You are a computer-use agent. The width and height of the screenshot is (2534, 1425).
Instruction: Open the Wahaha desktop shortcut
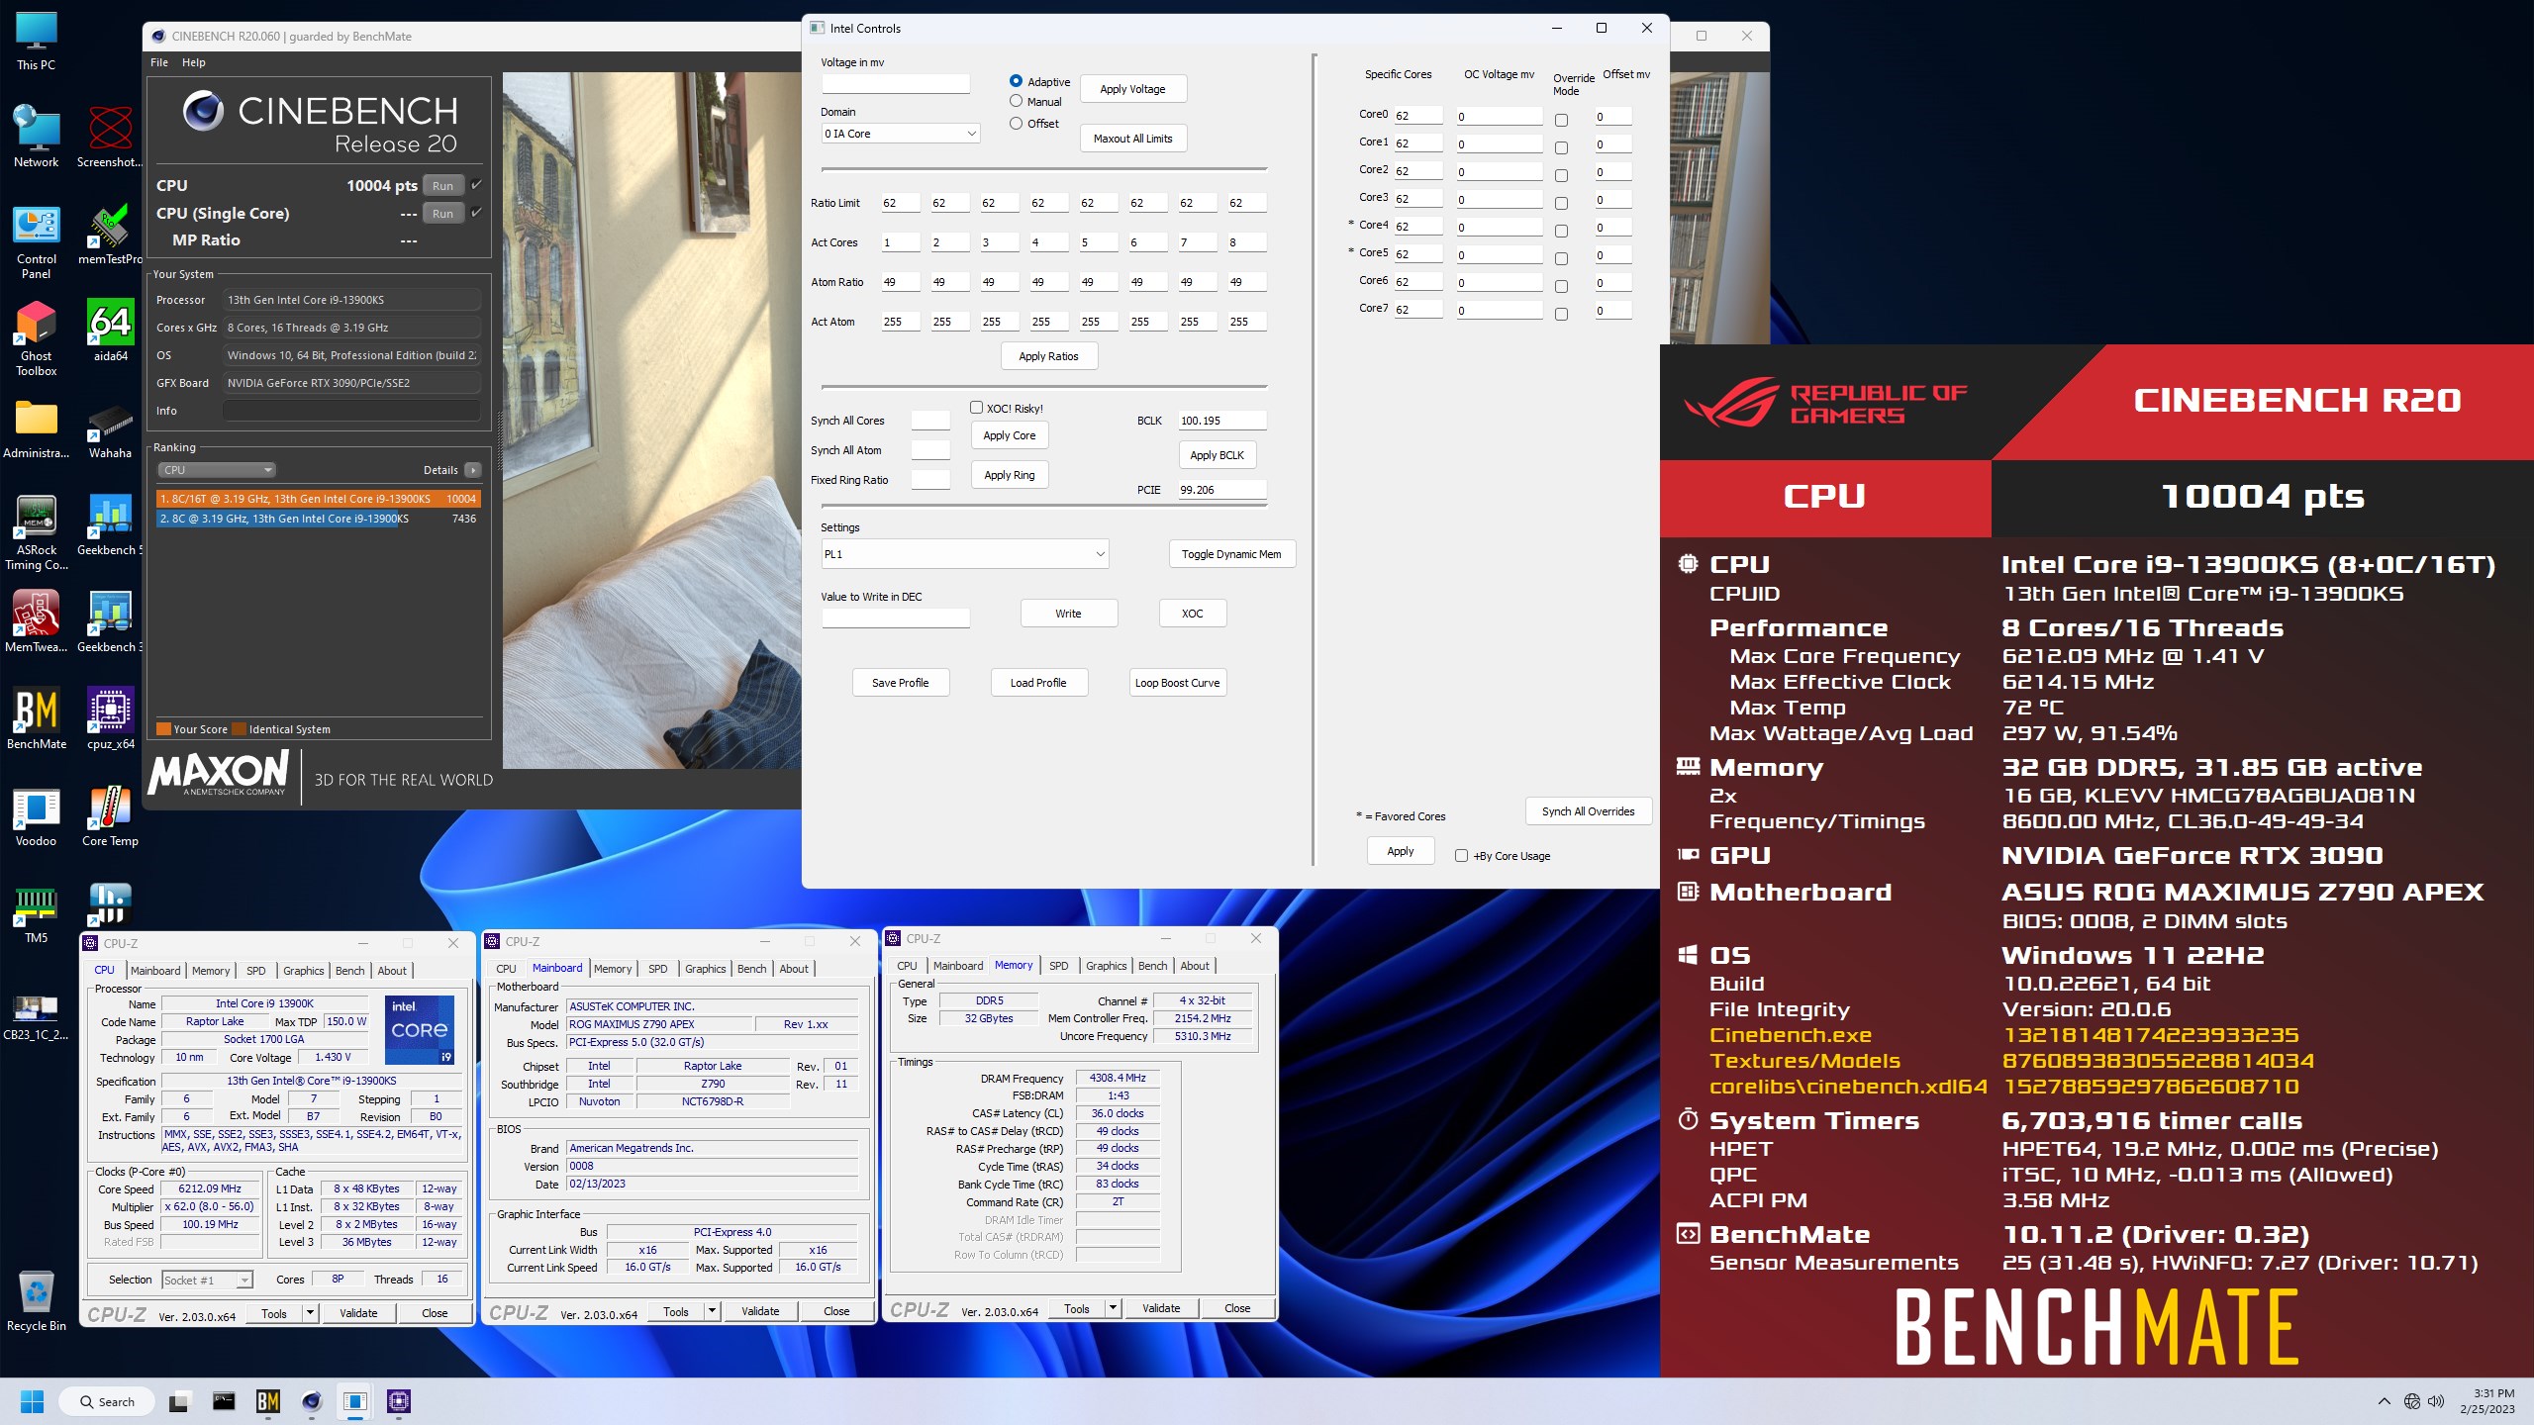[x=110, y=429]
